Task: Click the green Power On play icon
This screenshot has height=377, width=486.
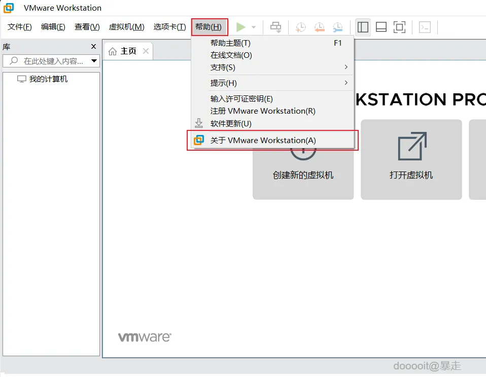Action: pyautogui.click(x=240, y=27)
